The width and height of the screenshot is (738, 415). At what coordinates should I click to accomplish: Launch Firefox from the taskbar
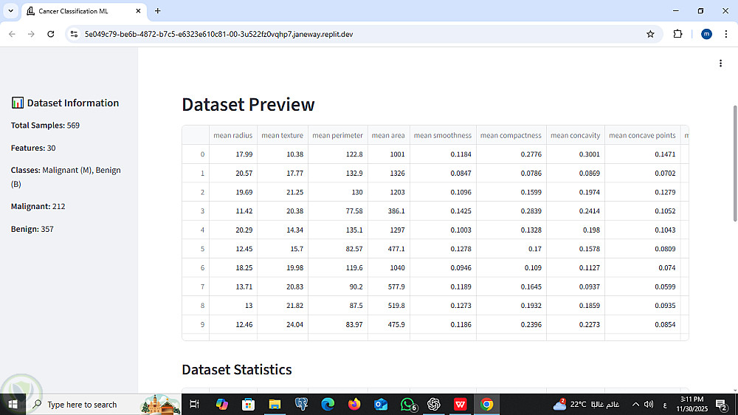[x=354, y=404]
